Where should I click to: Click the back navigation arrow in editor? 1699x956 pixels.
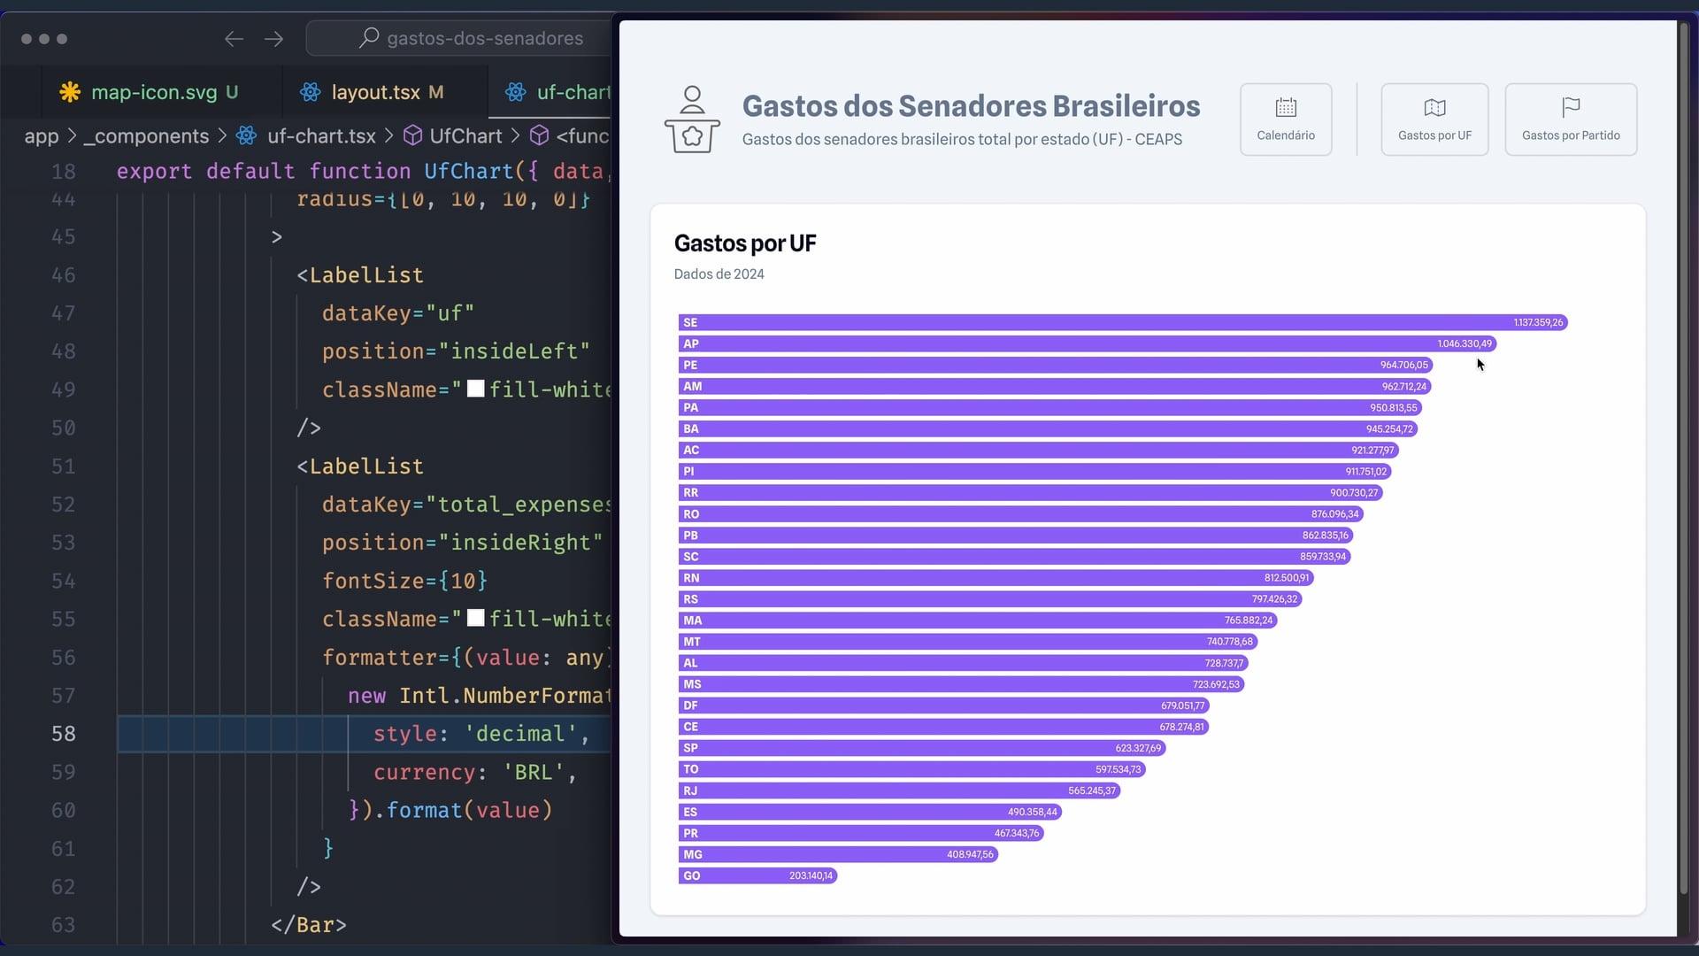coord(234,39)
